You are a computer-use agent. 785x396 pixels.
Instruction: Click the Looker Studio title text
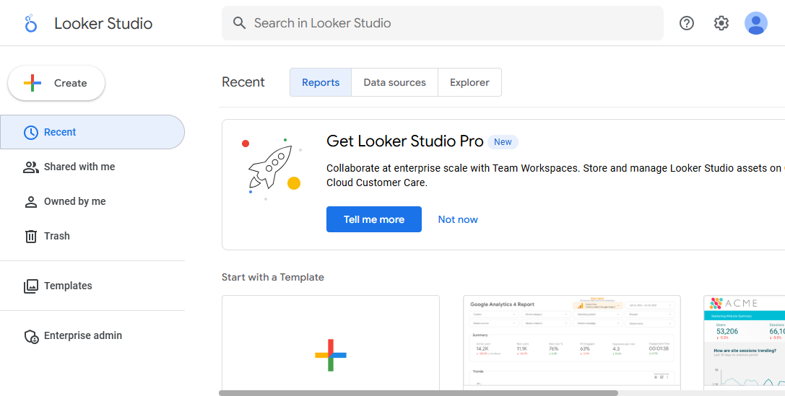(x=103, y=24)
